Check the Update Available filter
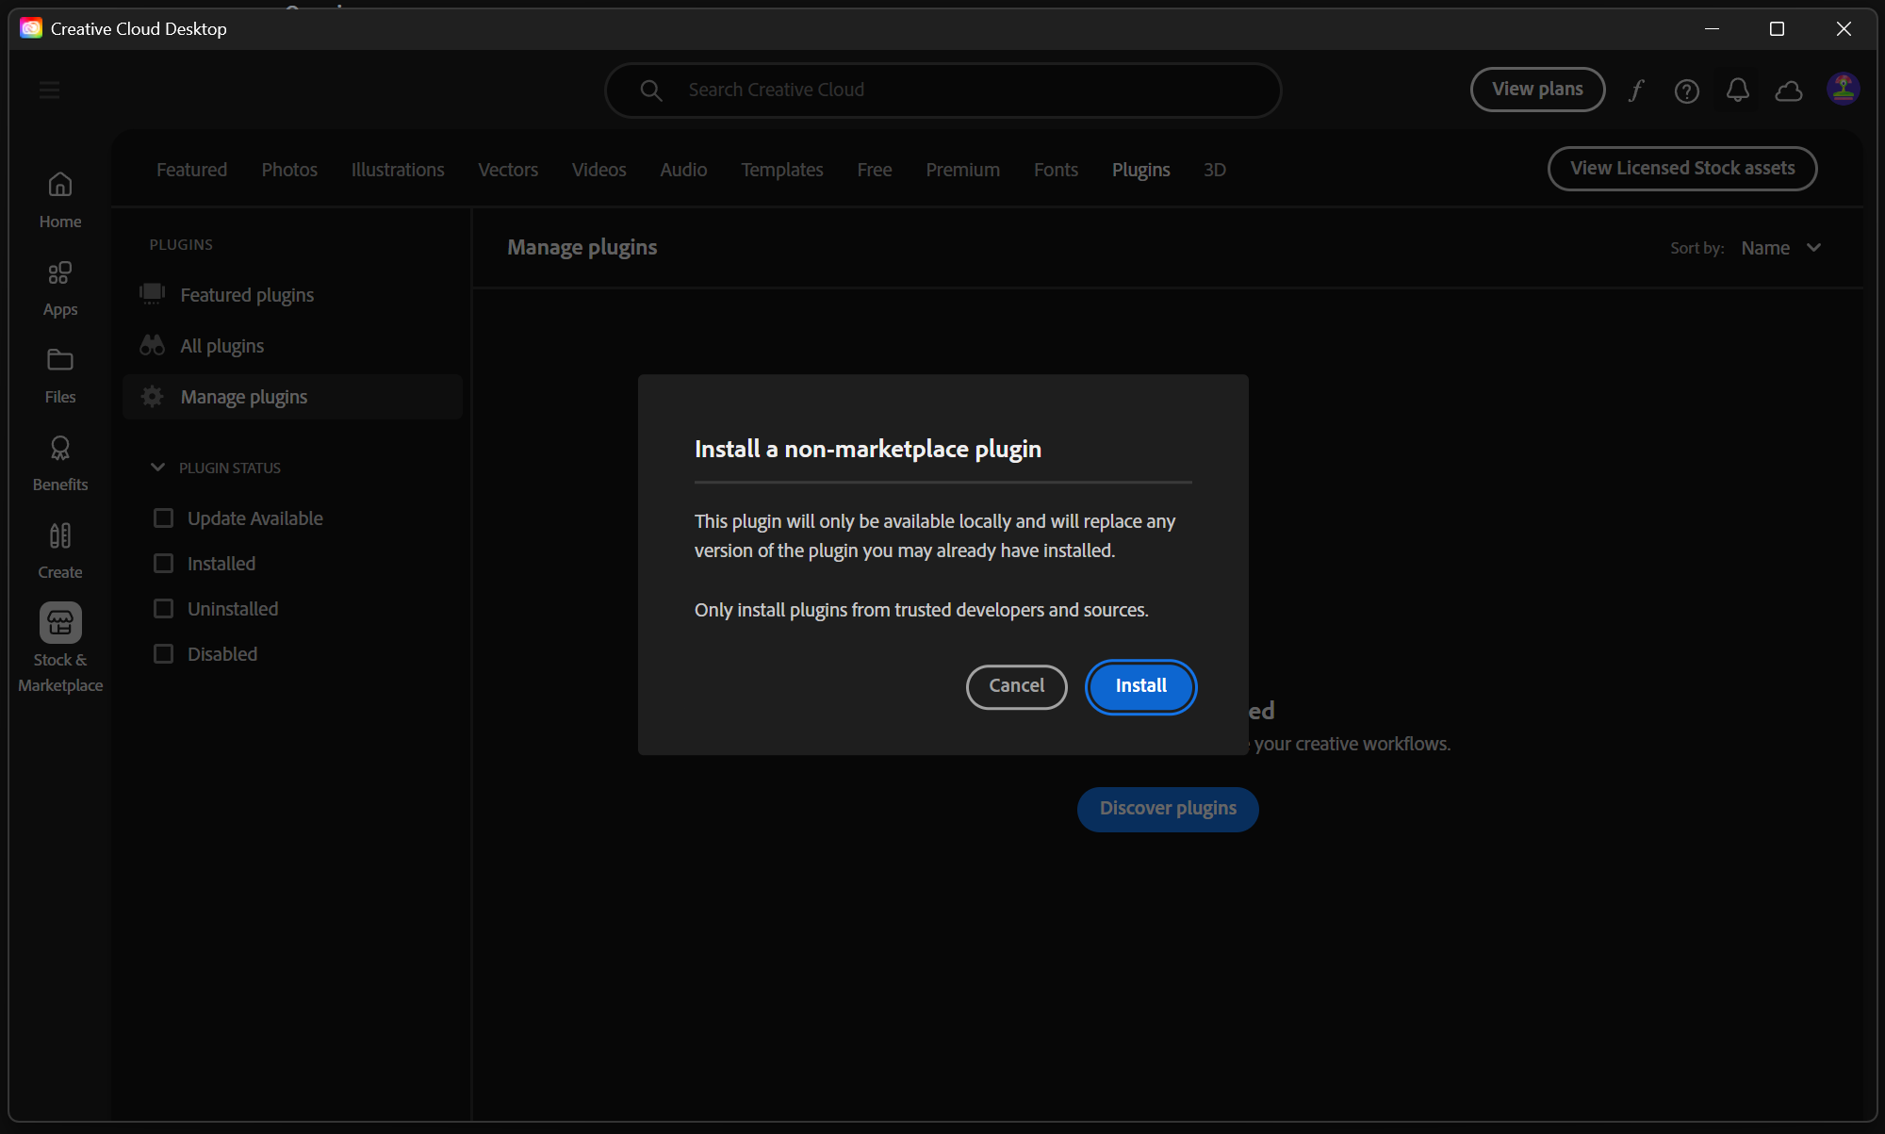Viewport: 1885px width, 1134px height. tap(163, 518)
